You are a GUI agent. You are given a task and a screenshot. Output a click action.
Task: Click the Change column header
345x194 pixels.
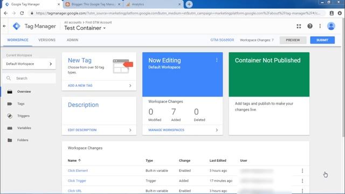coord(184,161)
